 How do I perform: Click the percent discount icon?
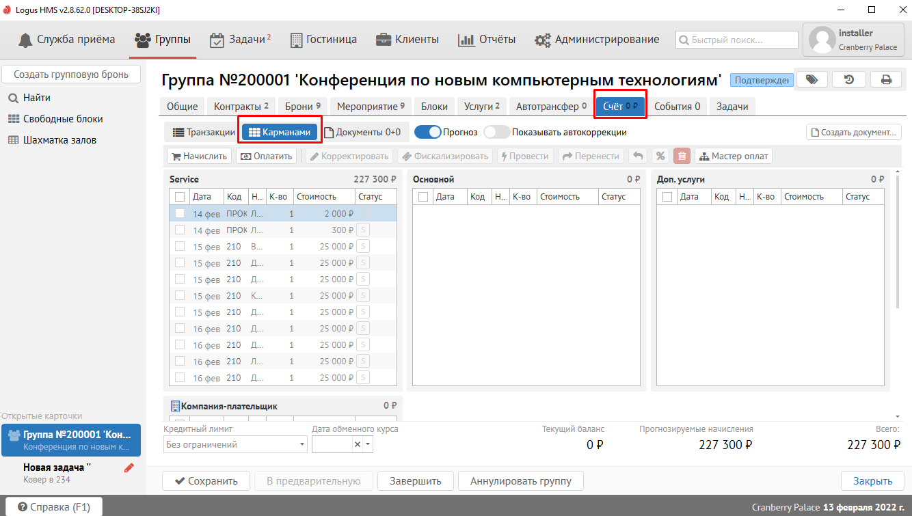(x=660, y=156)
